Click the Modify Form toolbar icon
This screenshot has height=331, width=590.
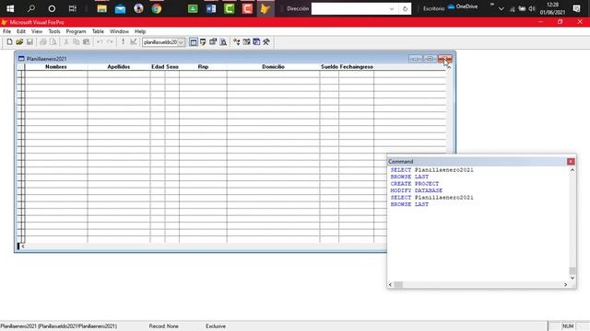[133, 42]
